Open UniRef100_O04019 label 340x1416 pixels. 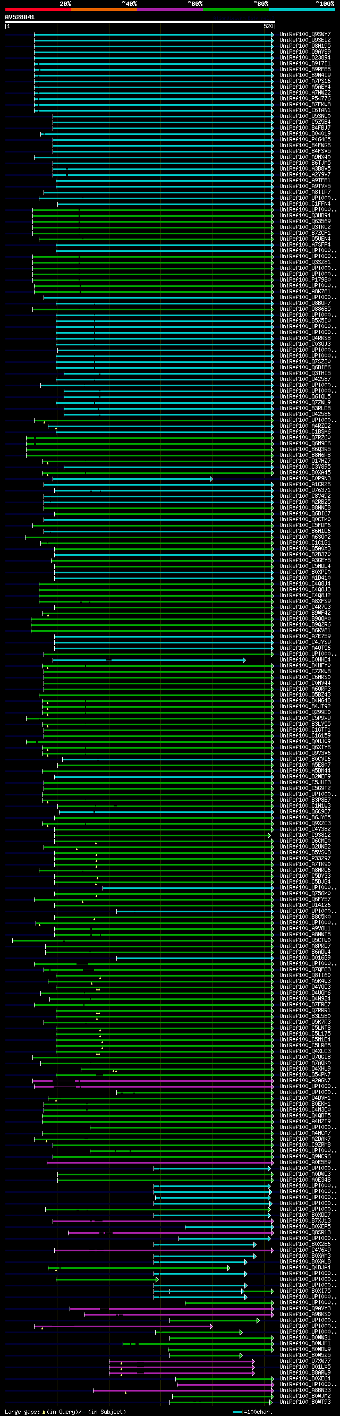click(305, 133)
